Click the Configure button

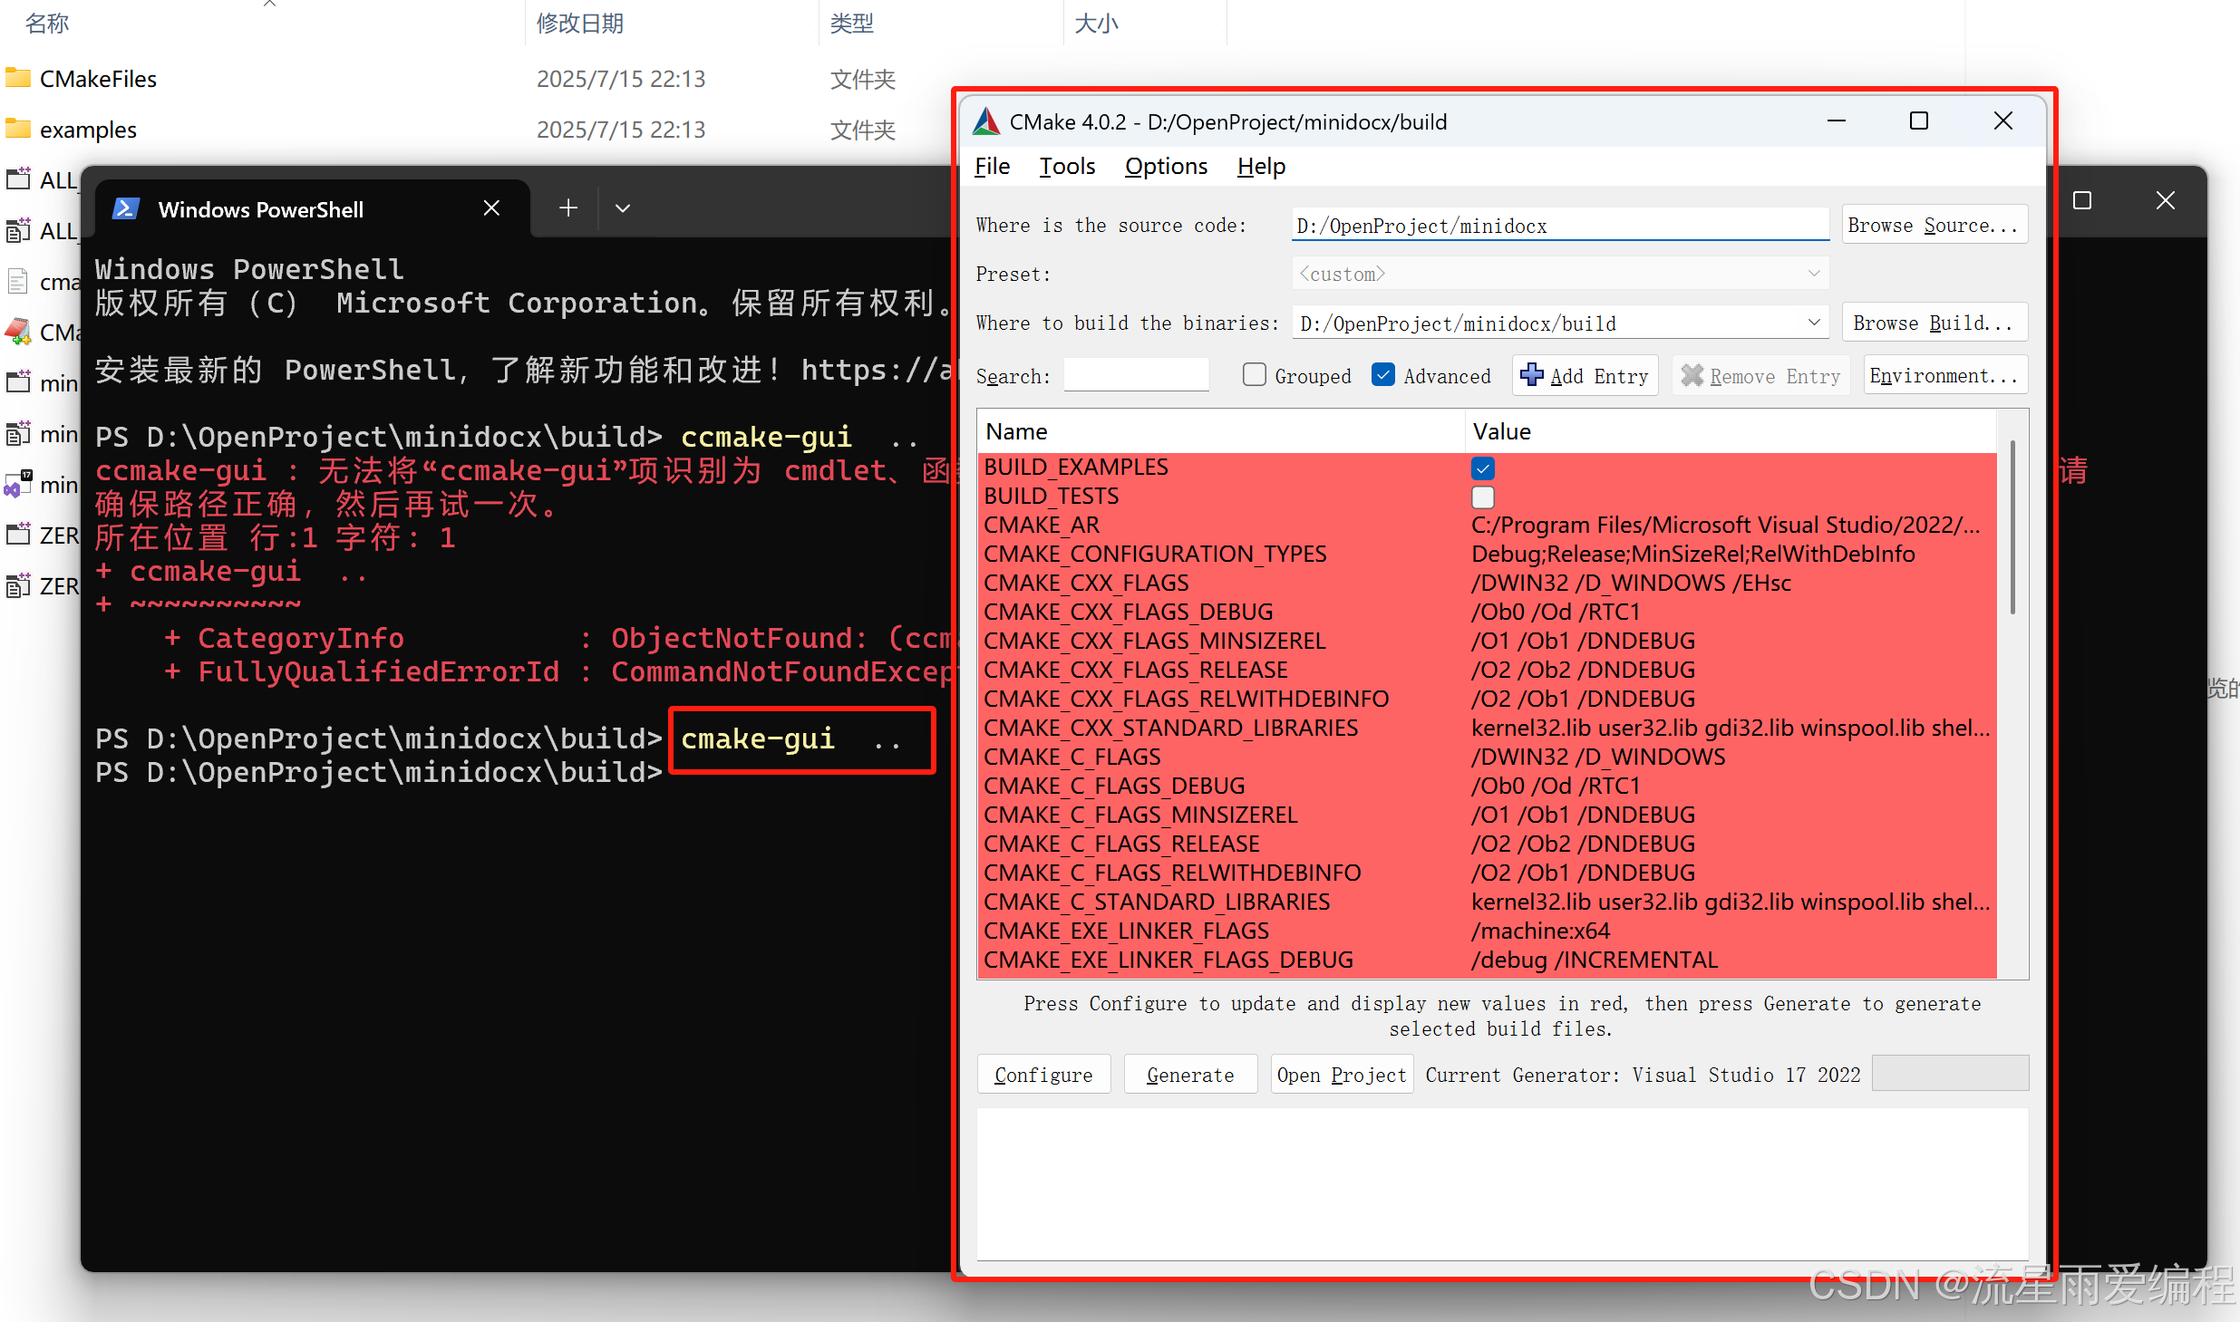1043,1075
